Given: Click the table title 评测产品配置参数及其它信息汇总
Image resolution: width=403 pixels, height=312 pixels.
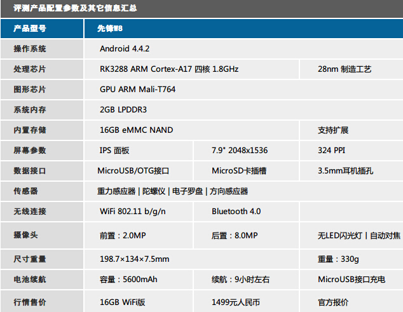Looking at the screenshot, I should (75, 8).
